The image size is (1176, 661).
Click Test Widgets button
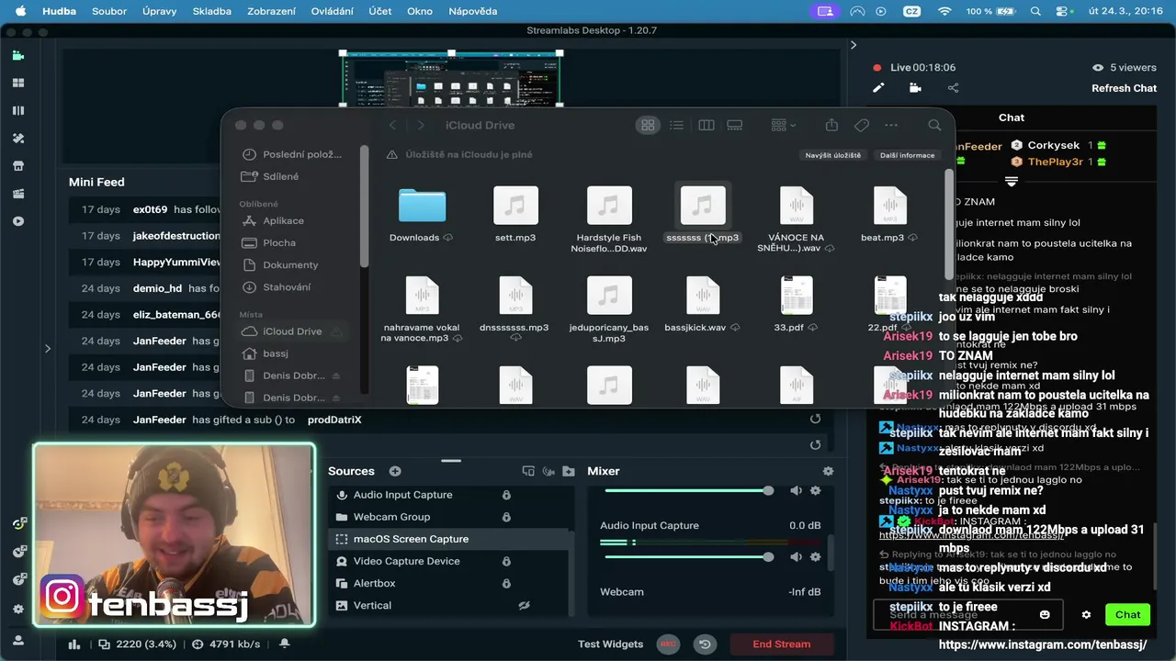[x=611, y=644]
